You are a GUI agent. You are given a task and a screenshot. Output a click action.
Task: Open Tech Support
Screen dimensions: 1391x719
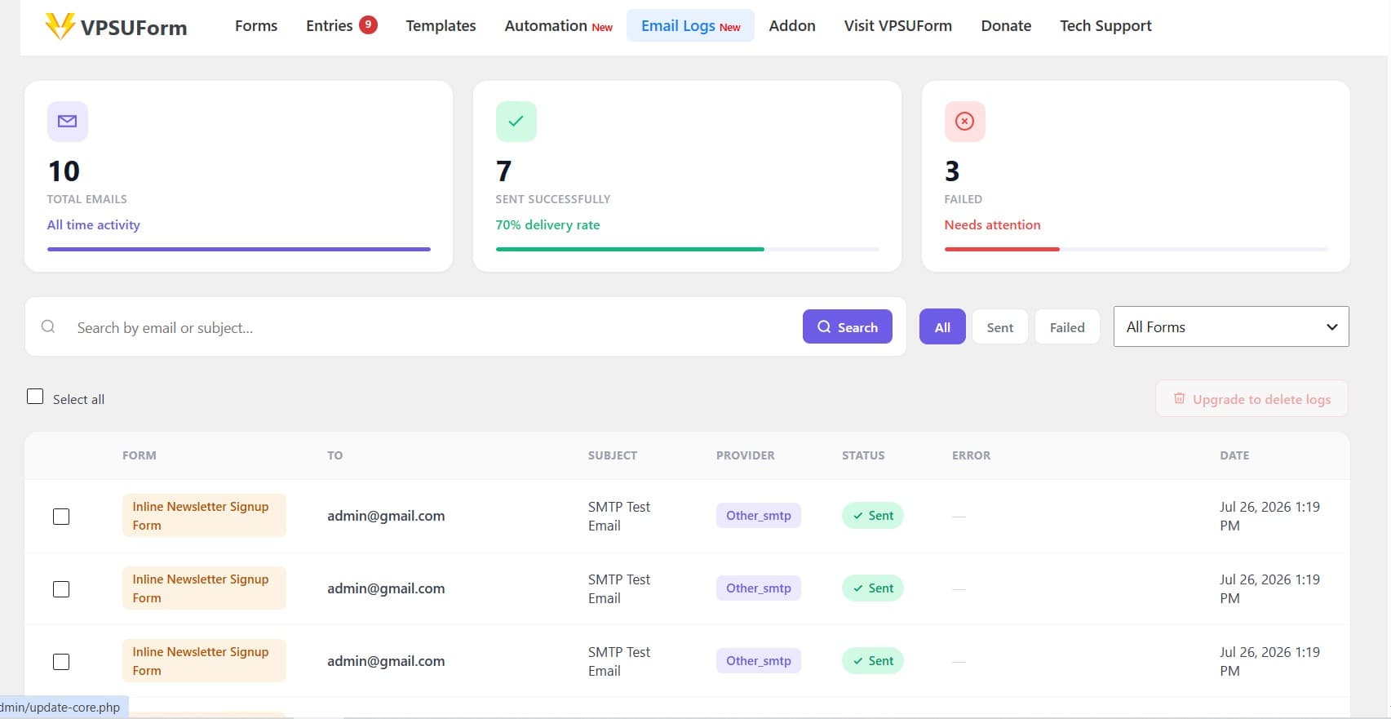(1105, 26)
